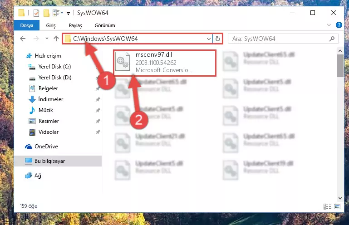Click the İndirmeler blue download arrow icon
349x225 pixels.
(32, 99)
